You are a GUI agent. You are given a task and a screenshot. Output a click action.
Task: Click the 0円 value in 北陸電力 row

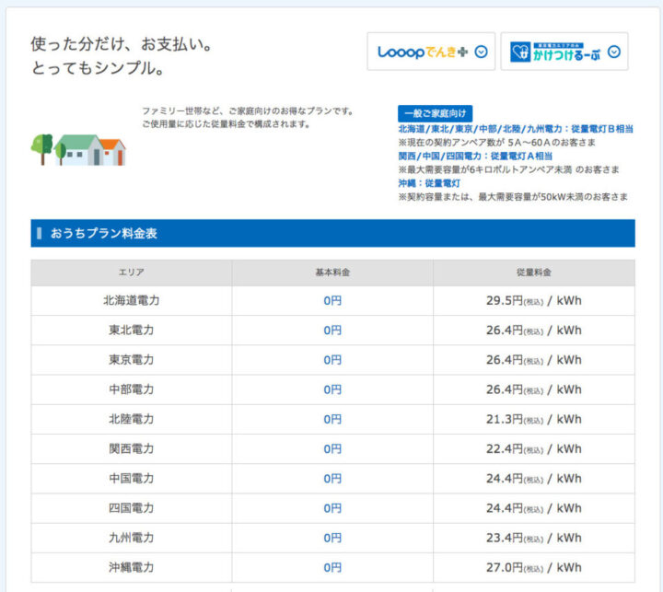(x=332, y=419)
